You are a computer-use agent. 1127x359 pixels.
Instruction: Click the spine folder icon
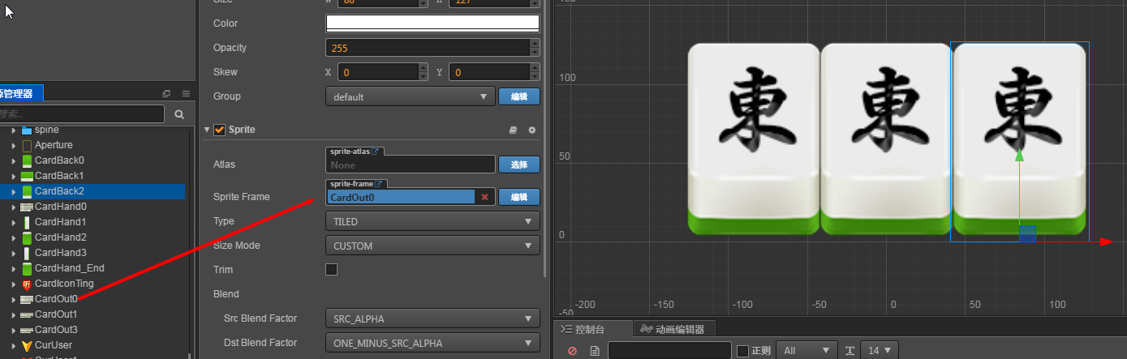point(27,130)
